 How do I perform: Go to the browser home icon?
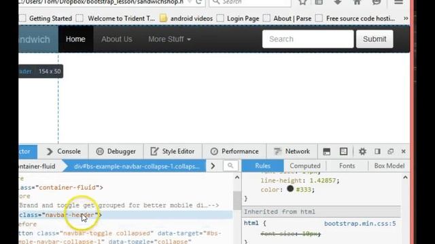[357, 2]
